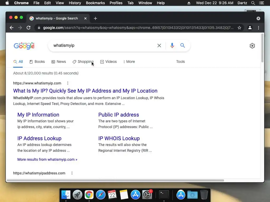Click the eject icon in menu bar
The width and height of the screenshot is (270, 202).
click(189, 3)
